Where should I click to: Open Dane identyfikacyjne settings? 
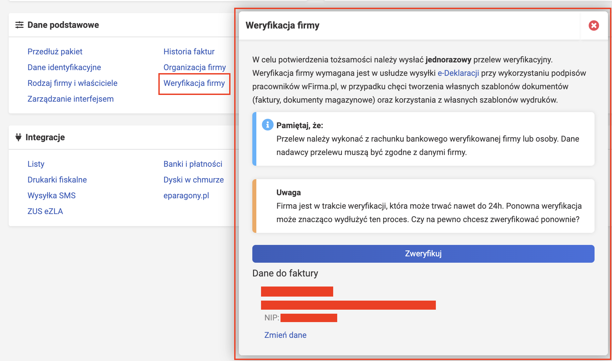coord(64,67)
